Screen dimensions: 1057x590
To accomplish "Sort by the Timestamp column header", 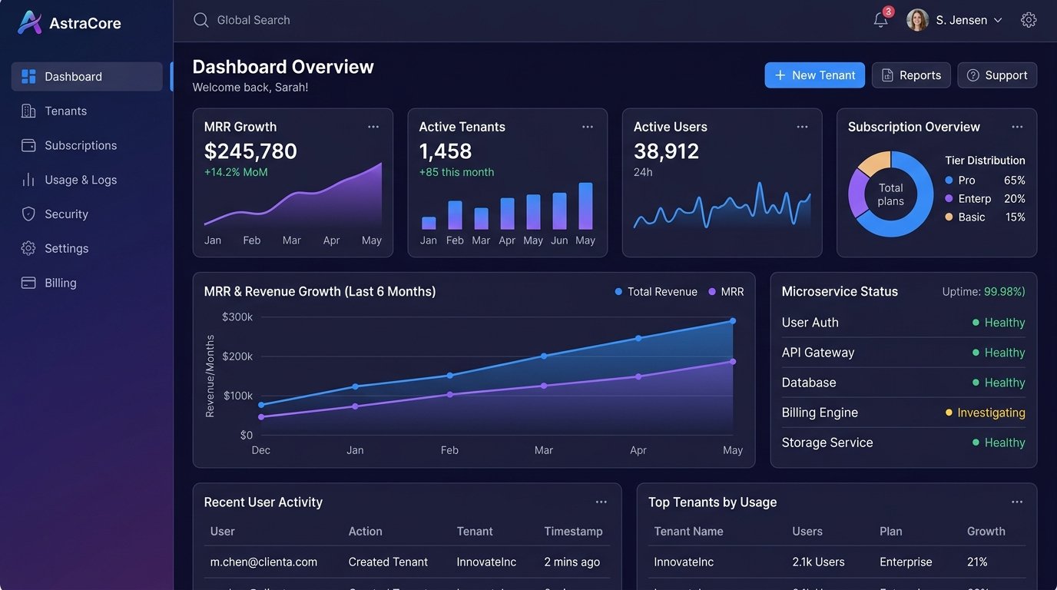I will coord(573,531).
